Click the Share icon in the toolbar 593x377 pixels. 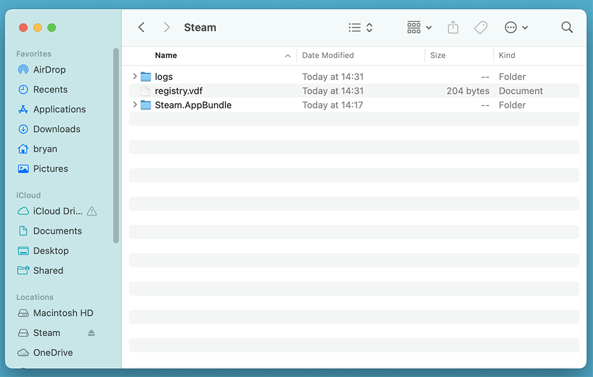pyautogui.click(x=452, y=27)
